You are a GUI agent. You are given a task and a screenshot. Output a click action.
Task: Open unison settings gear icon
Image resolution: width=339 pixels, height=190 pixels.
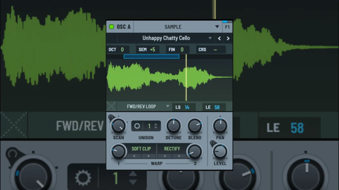(137, 126)
